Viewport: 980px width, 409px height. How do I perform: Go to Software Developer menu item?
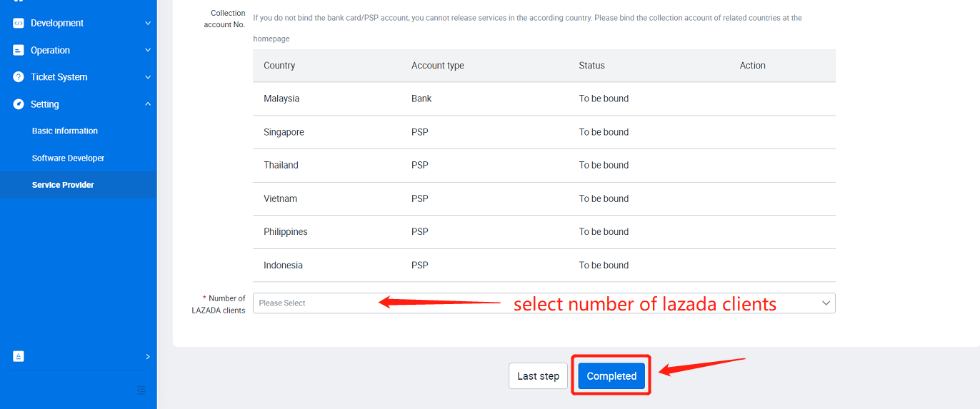coord(69,158)
